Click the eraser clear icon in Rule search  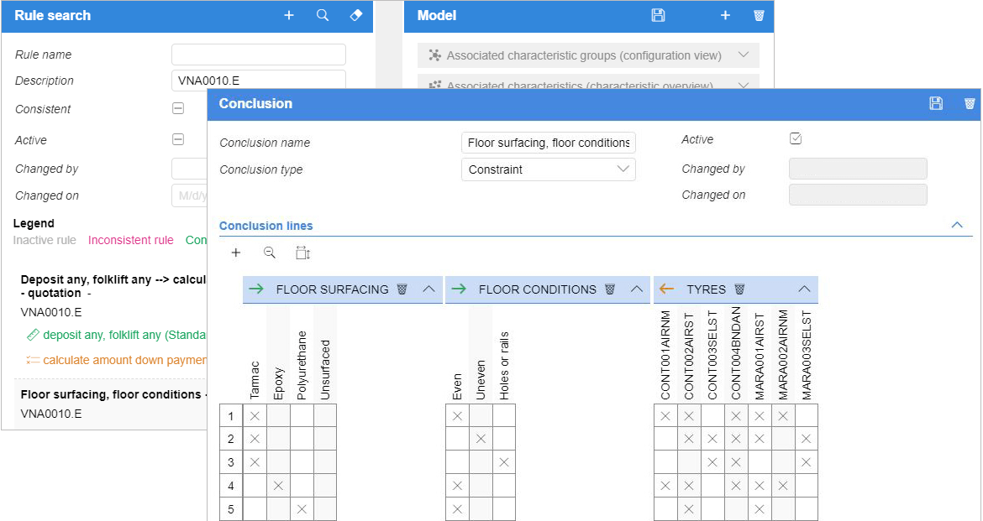(356, 15)
